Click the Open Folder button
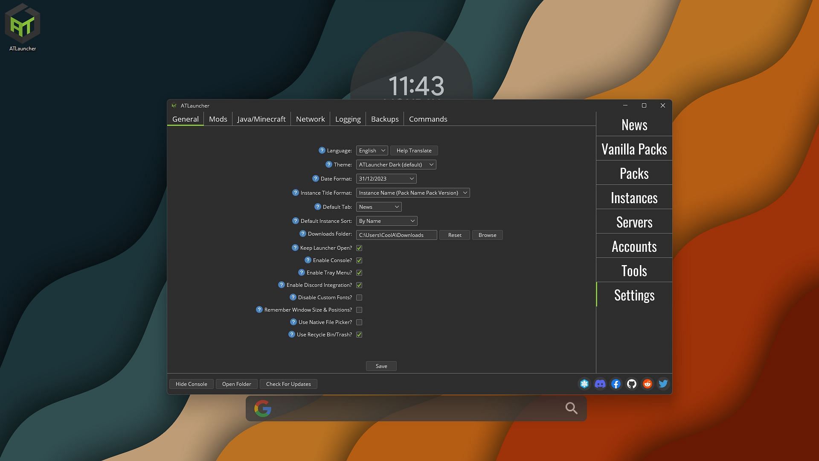Image resolution: width=819 pixels, height=461 pixels. click(237, 384)
